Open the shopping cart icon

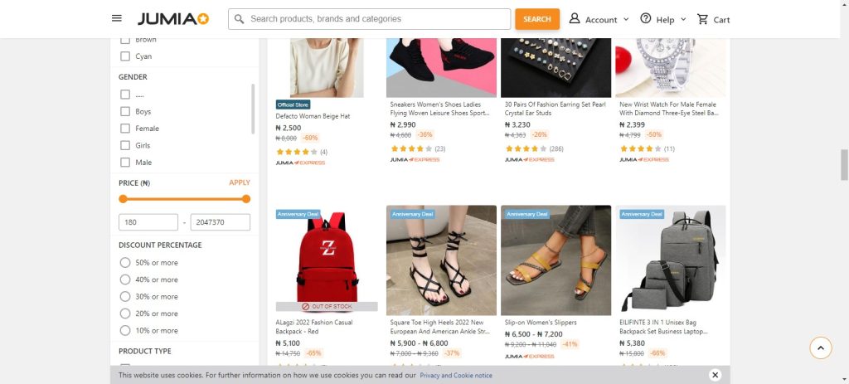click(703, 19)
